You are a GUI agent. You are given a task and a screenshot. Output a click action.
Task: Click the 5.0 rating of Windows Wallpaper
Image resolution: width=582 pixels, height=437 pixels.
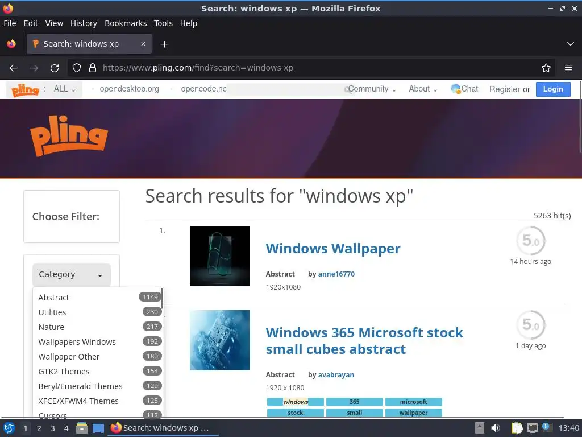point(531,241)
